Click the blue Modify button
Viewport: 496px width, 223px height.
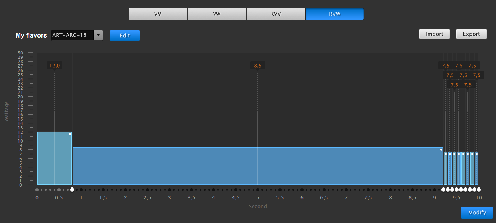tap(477, 213)
